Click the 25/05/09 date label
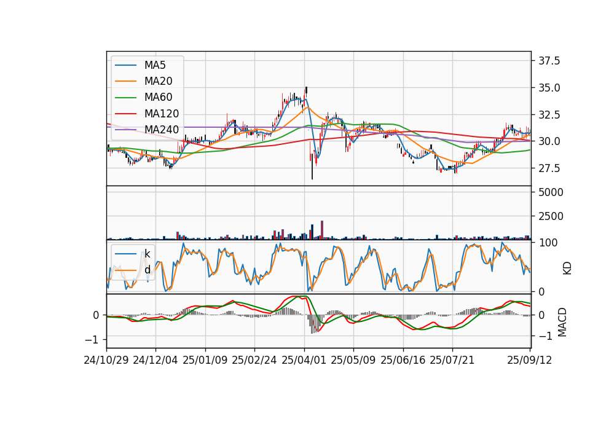This screenshot has width=590, height=424. (353, 360)
